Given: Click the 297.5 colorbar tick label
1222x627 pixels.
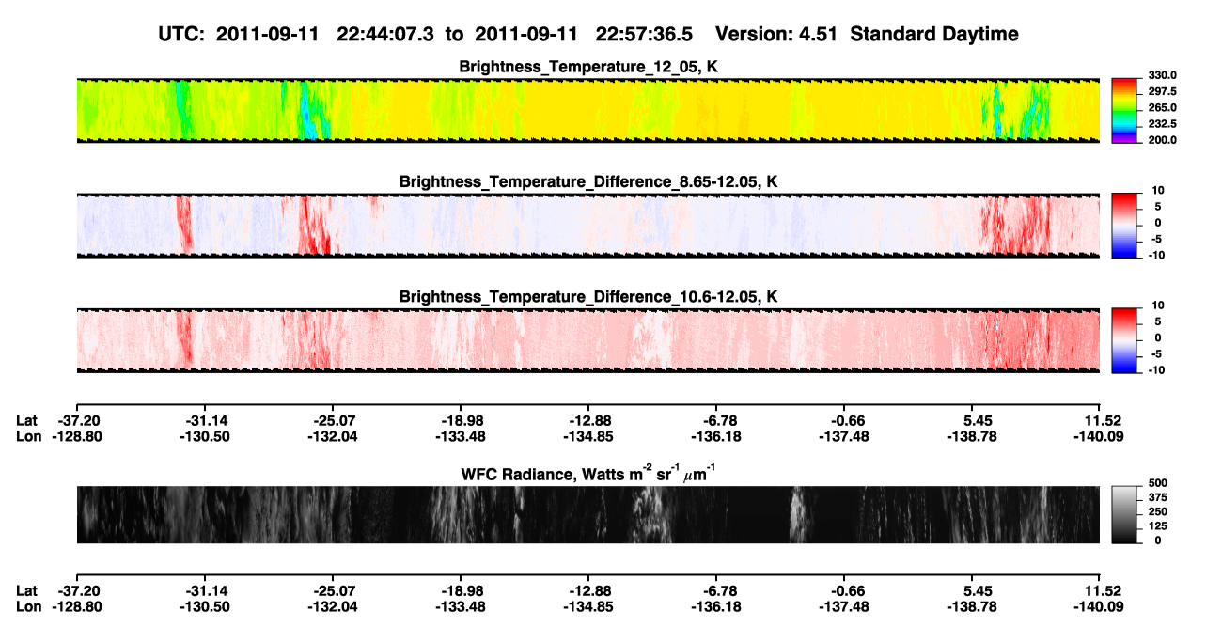Looking at the screenshot, I should pos(1163,91).
